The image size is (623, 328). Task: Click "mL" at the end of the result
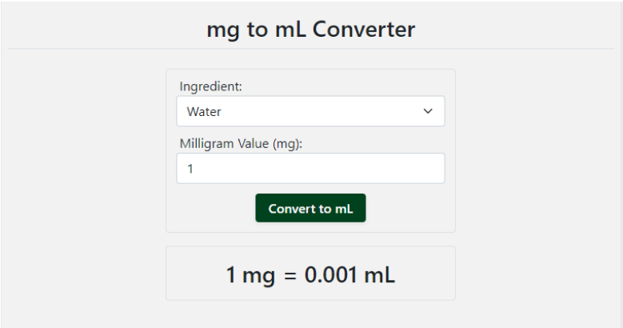(x=380, y=275)
